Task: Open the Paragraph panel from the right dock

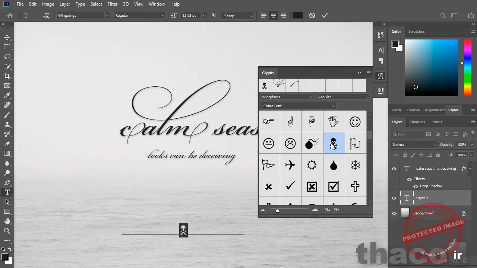Action: [x=380, y=61]
